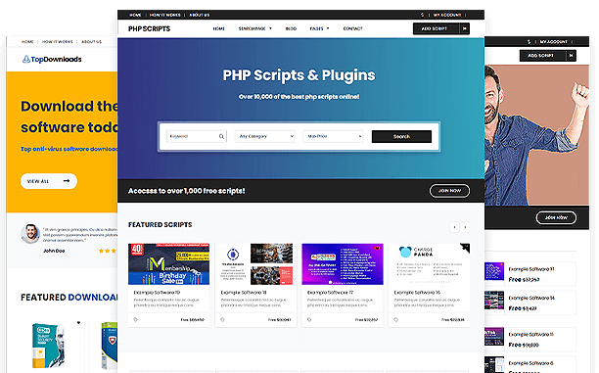Focus the Keyword search field
The width and height of the screenshot is (599, 373).
tap(197, 136)
